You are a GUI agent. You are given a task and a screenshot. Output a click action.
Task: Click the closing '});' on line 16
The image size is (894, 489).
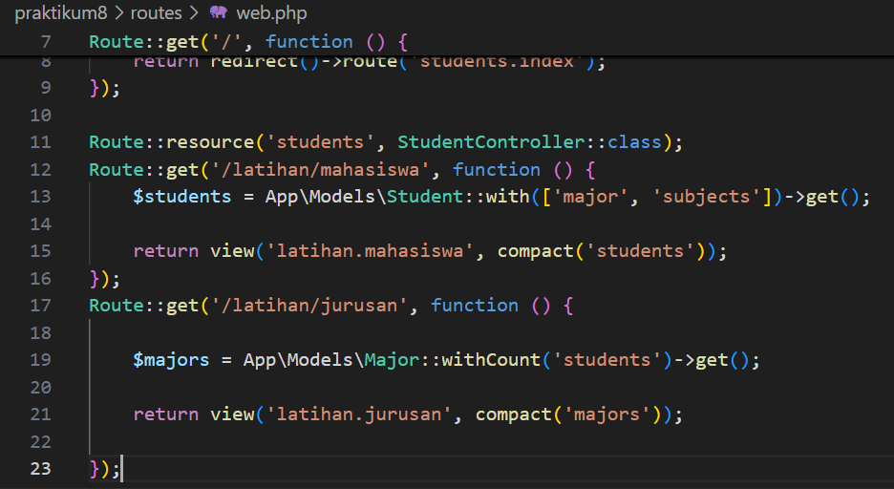coord(105,279)
